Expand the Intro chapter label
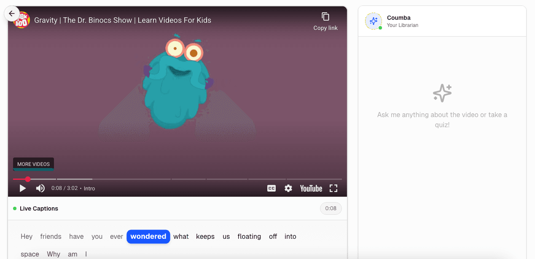 89,188
